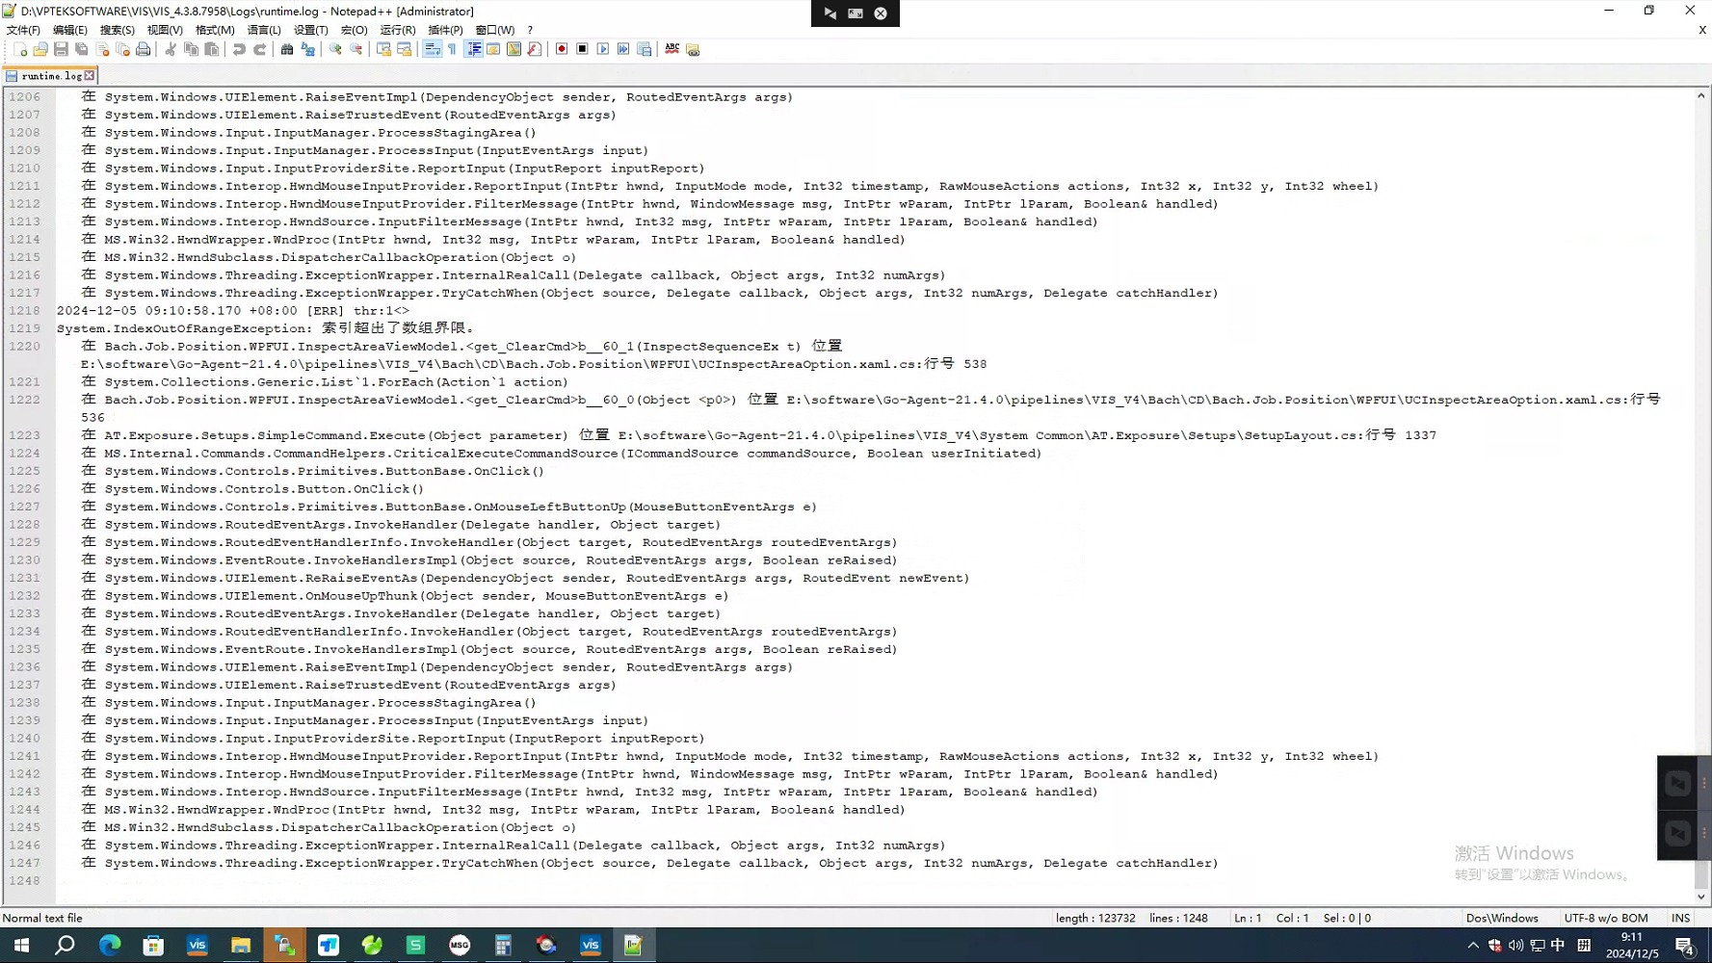This screenshot has width=1712, height=963.
Task: Click the INS mode indicator
Action: (1680, 918)
